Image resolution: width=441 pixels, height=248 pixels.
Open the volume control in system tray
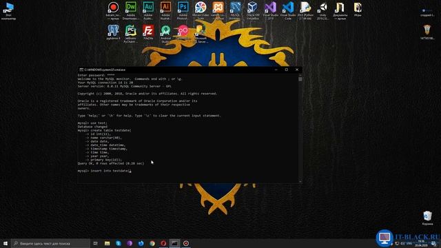point(402,243)
